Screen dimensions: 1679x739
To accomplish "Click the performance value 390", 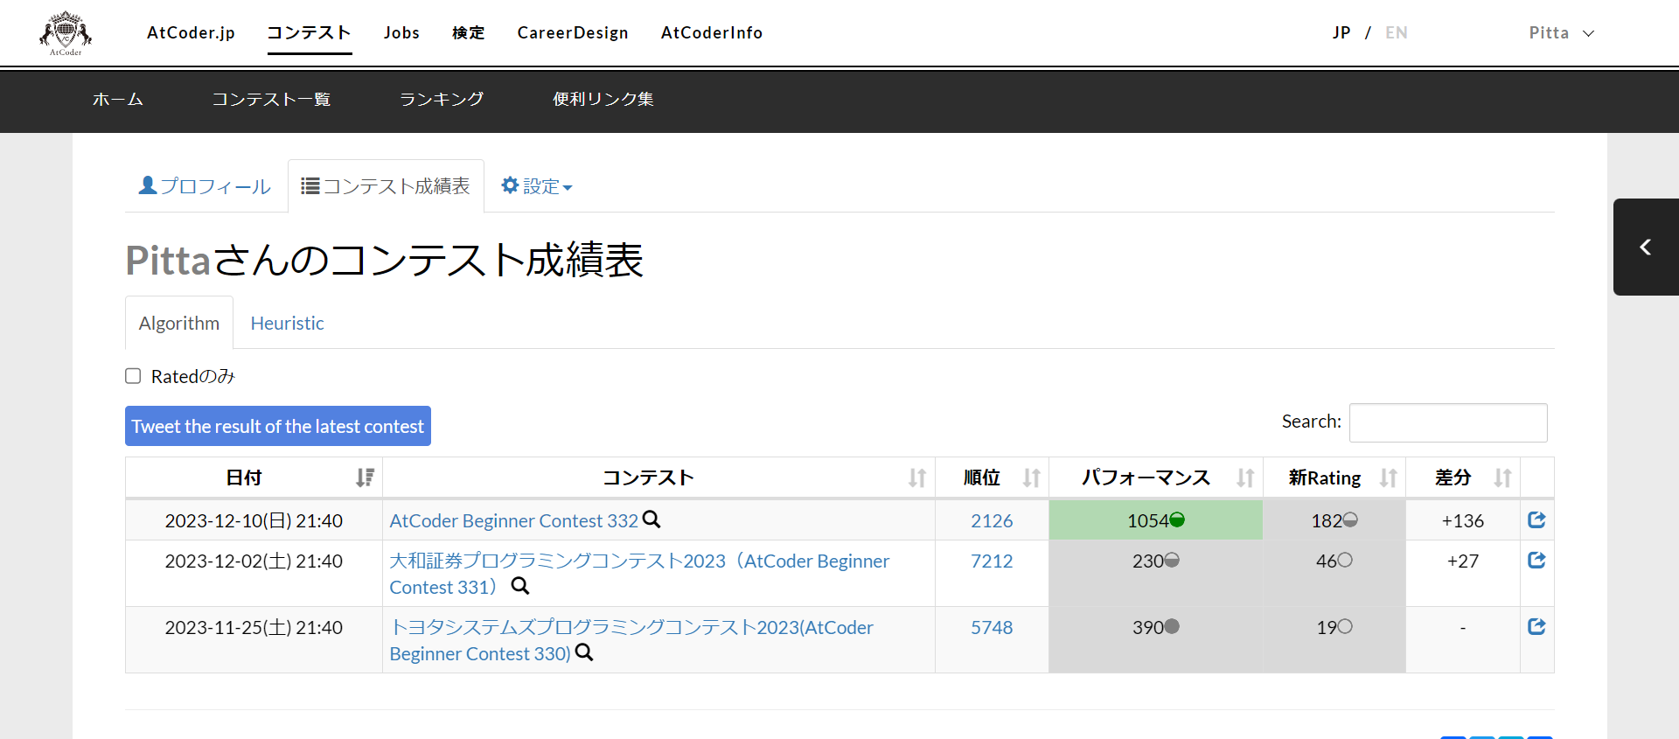I will (1148, 627).
